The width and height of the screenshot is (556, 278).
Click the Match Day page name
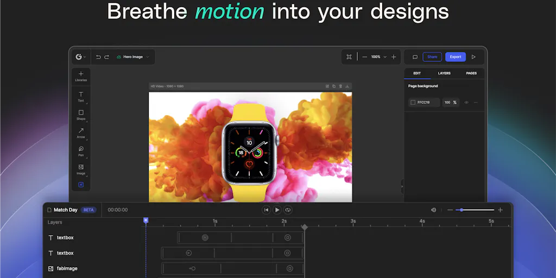click(x=66, y=210)
